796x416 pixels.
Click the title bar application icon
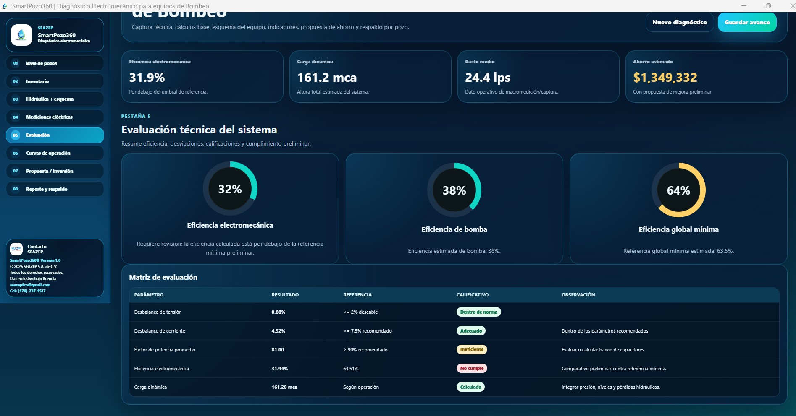5,6
